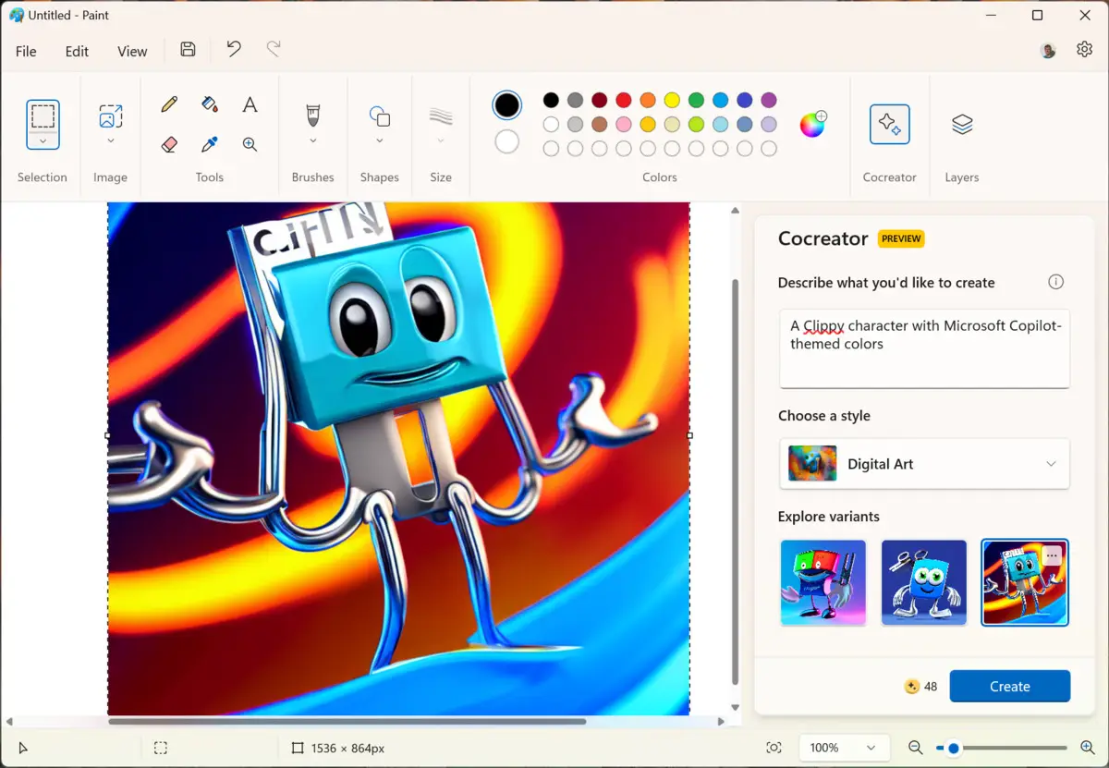The image size is (1109, 768).
Task: Pick the Color picker eyedropper tool
Action: (210, 144)
